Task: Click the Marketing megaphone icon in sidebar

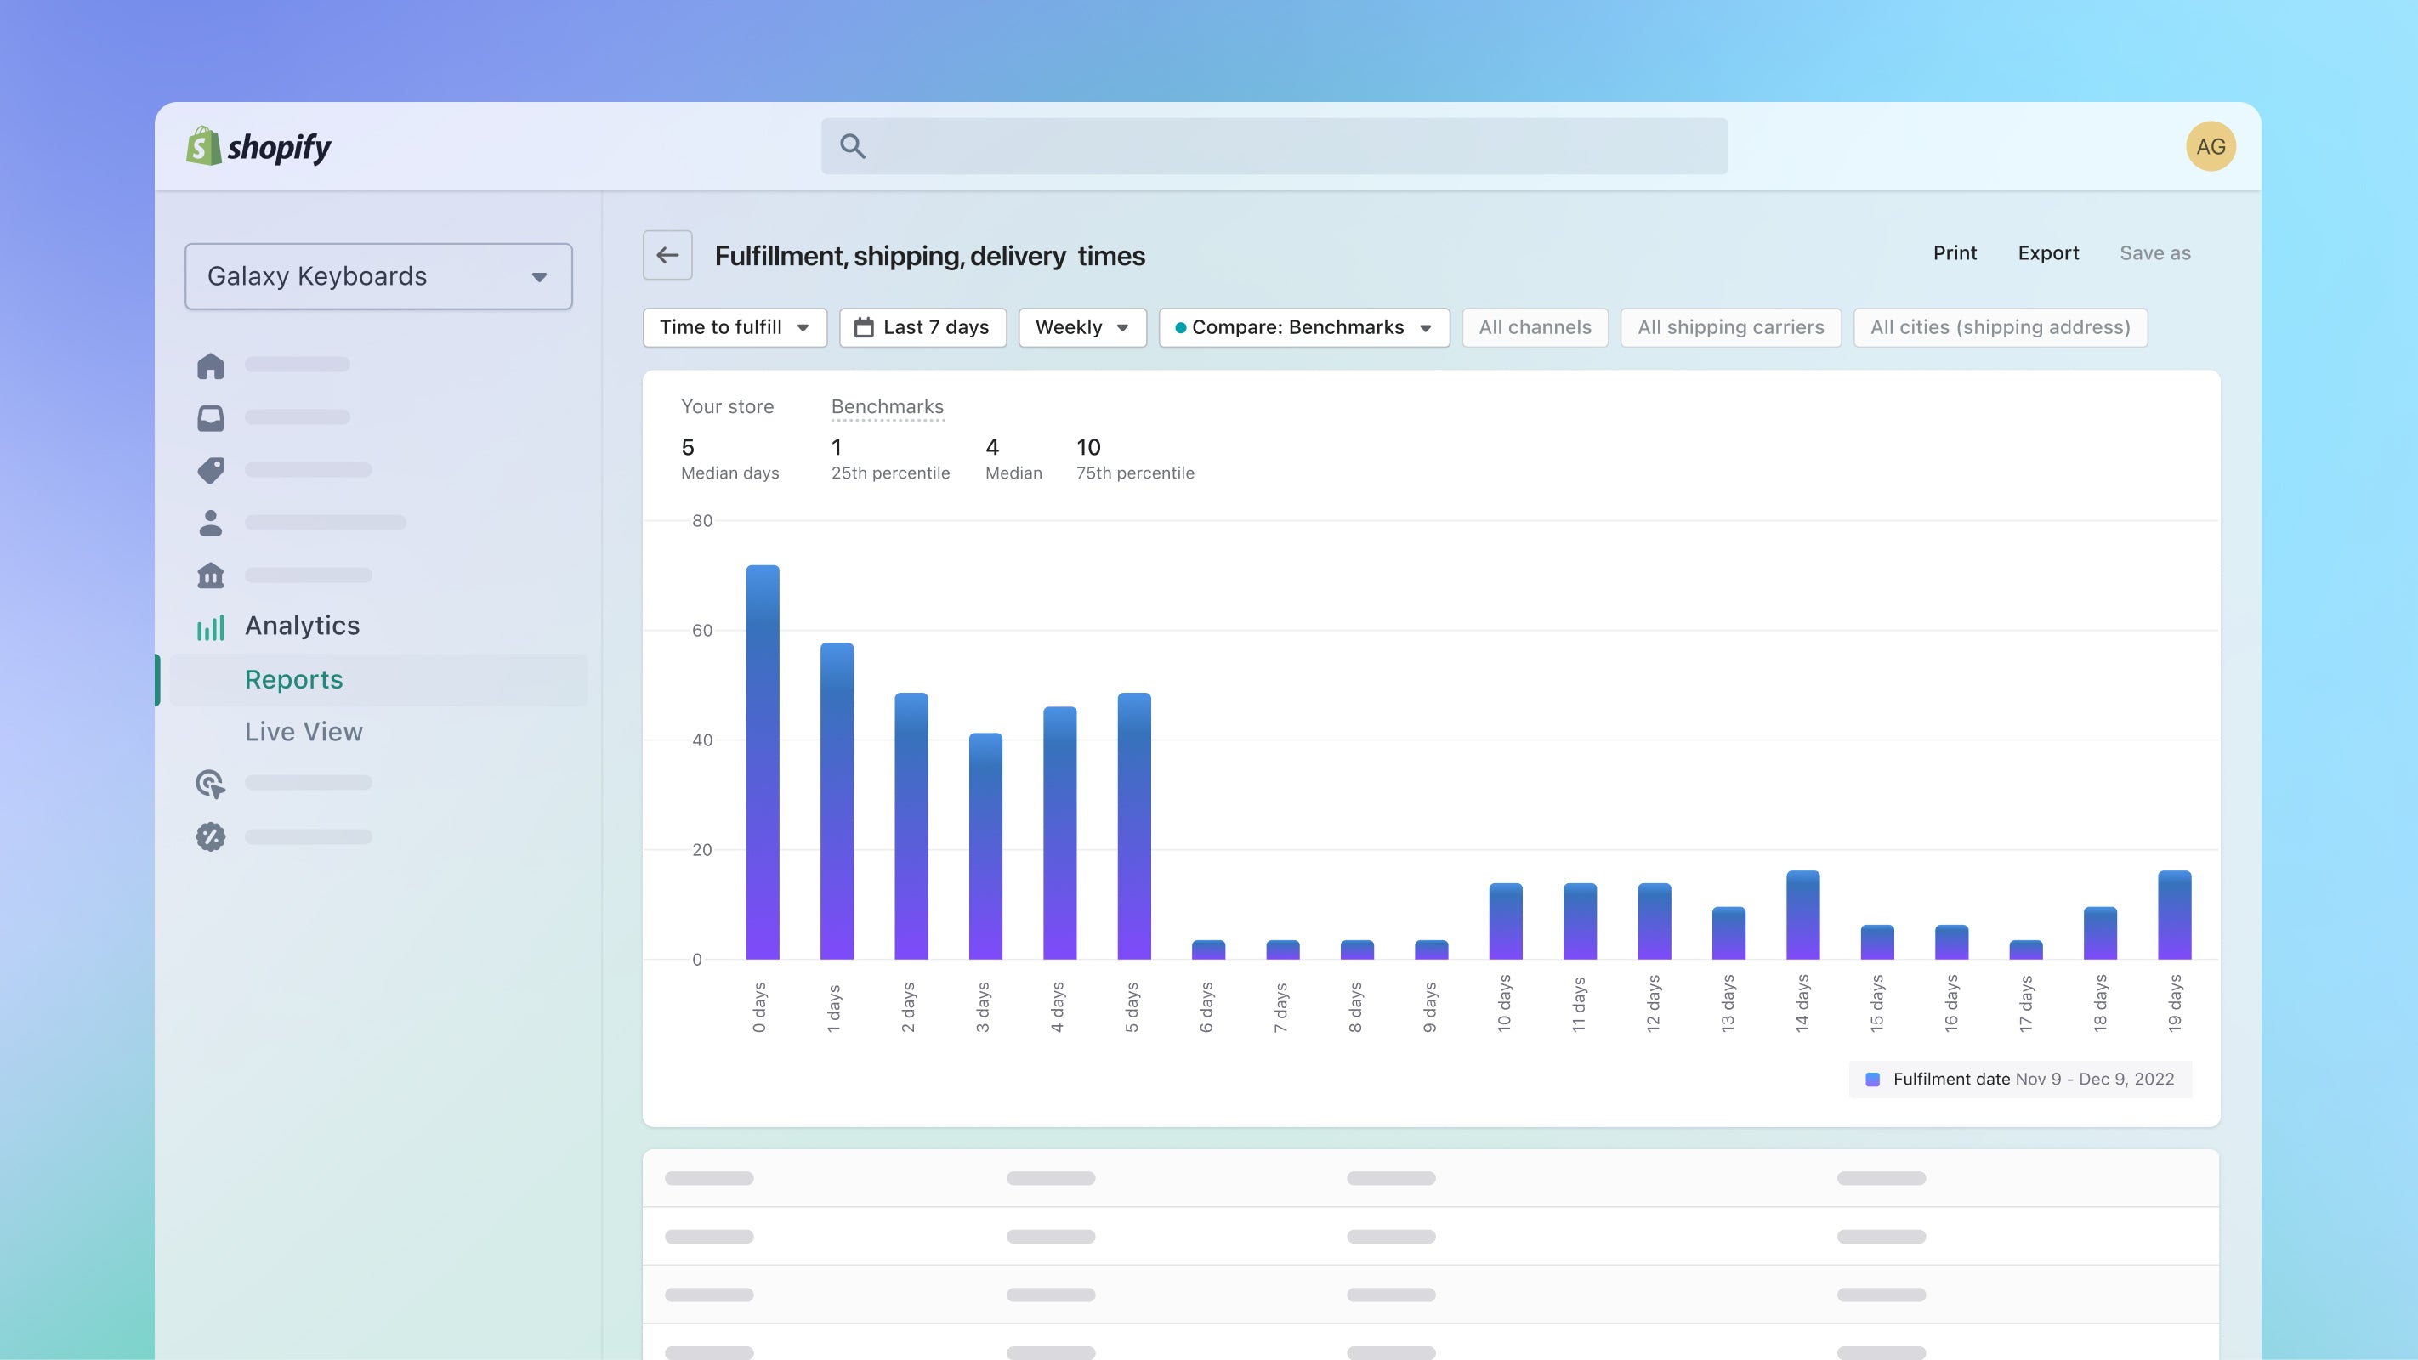Action: coord(211,784)
